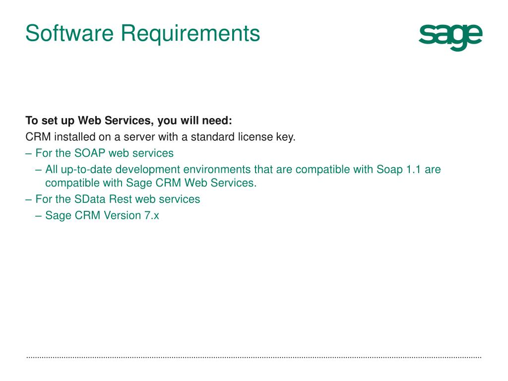Click 'To set up Web Services, you will need:' heading
This screenshot has height=381, width=508.
pos(128,121)
